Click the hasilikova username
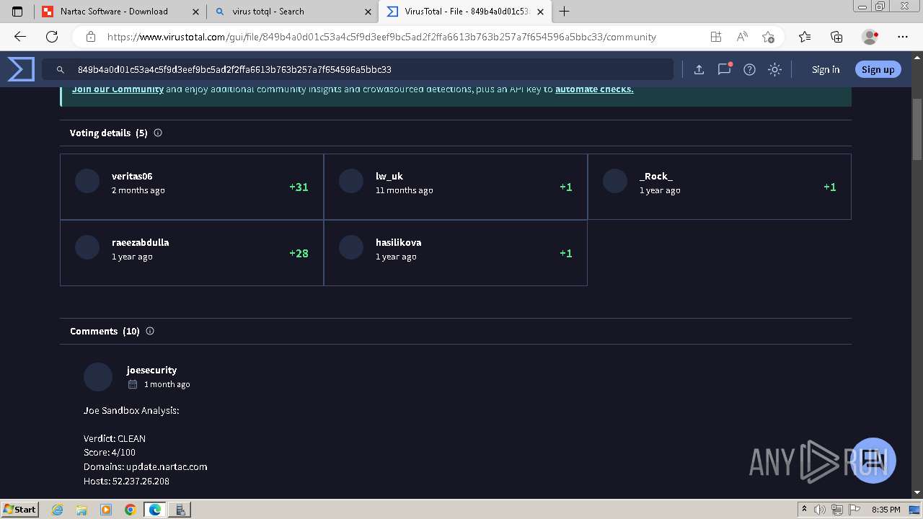 (x=398, y=242)
